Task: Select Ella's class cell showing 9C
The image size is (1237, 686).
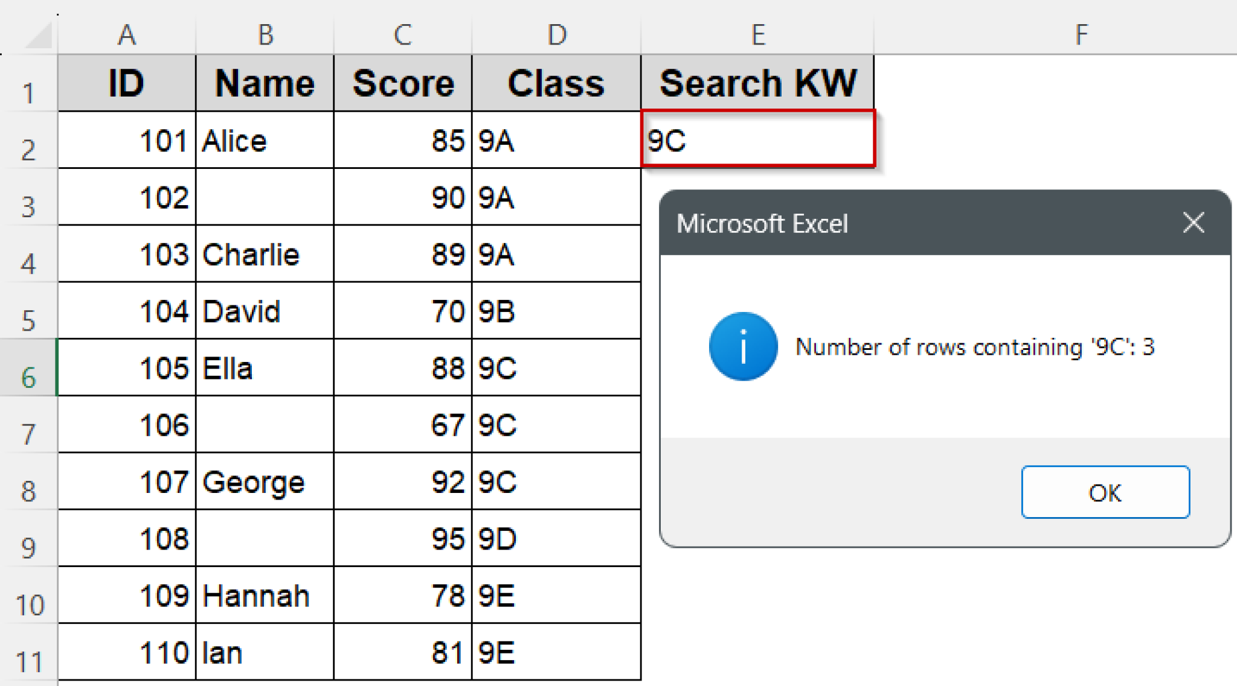Action: tap(556, 368)
